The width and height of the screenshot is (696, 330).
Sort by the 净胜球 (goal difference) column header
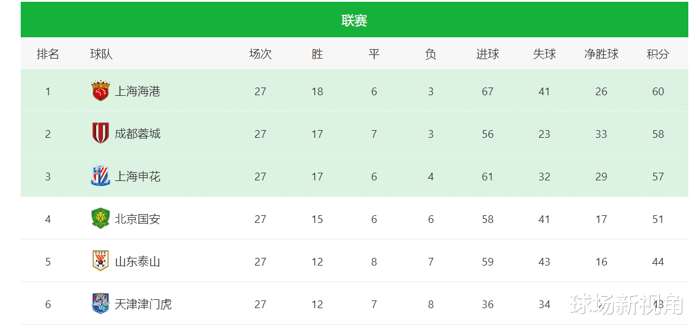pos(601,54)
